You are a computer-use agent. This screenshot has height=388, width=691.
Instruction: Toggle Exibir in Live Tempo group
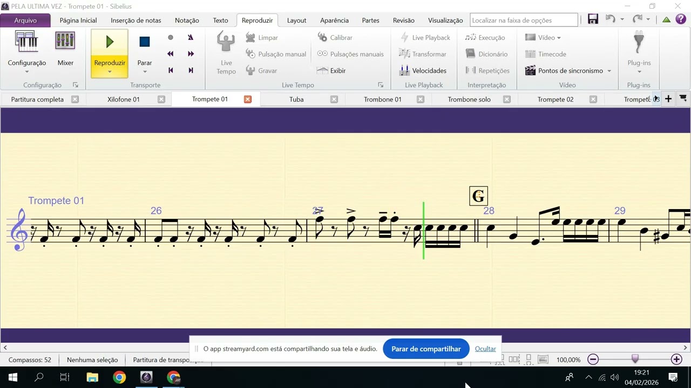click(331, 71)
